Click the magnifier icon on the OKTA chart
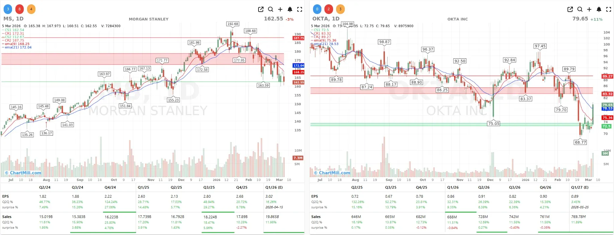The width and height of the screenshot is (614, 235). coord(580,9)
